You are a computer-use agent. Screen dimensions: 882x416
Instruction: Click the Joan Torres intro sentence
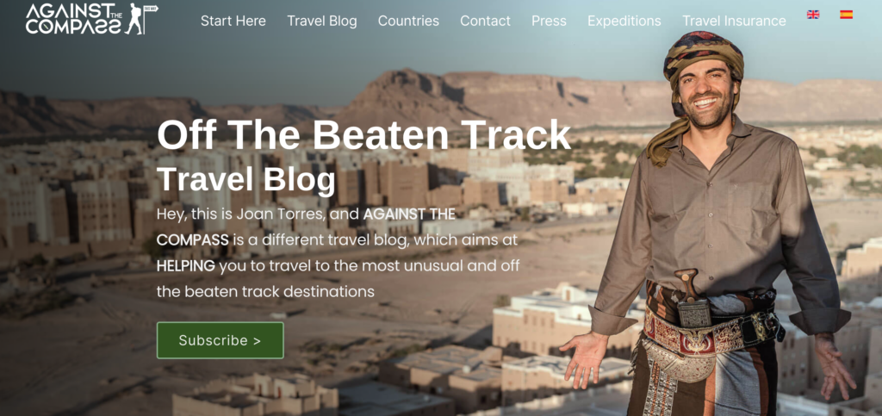coord(338,253)
